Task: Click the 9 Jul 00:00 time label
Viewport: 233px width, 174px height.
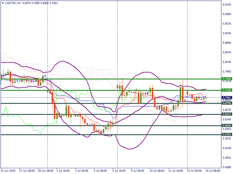Action: pyautogui.click(x=137, y=171)
